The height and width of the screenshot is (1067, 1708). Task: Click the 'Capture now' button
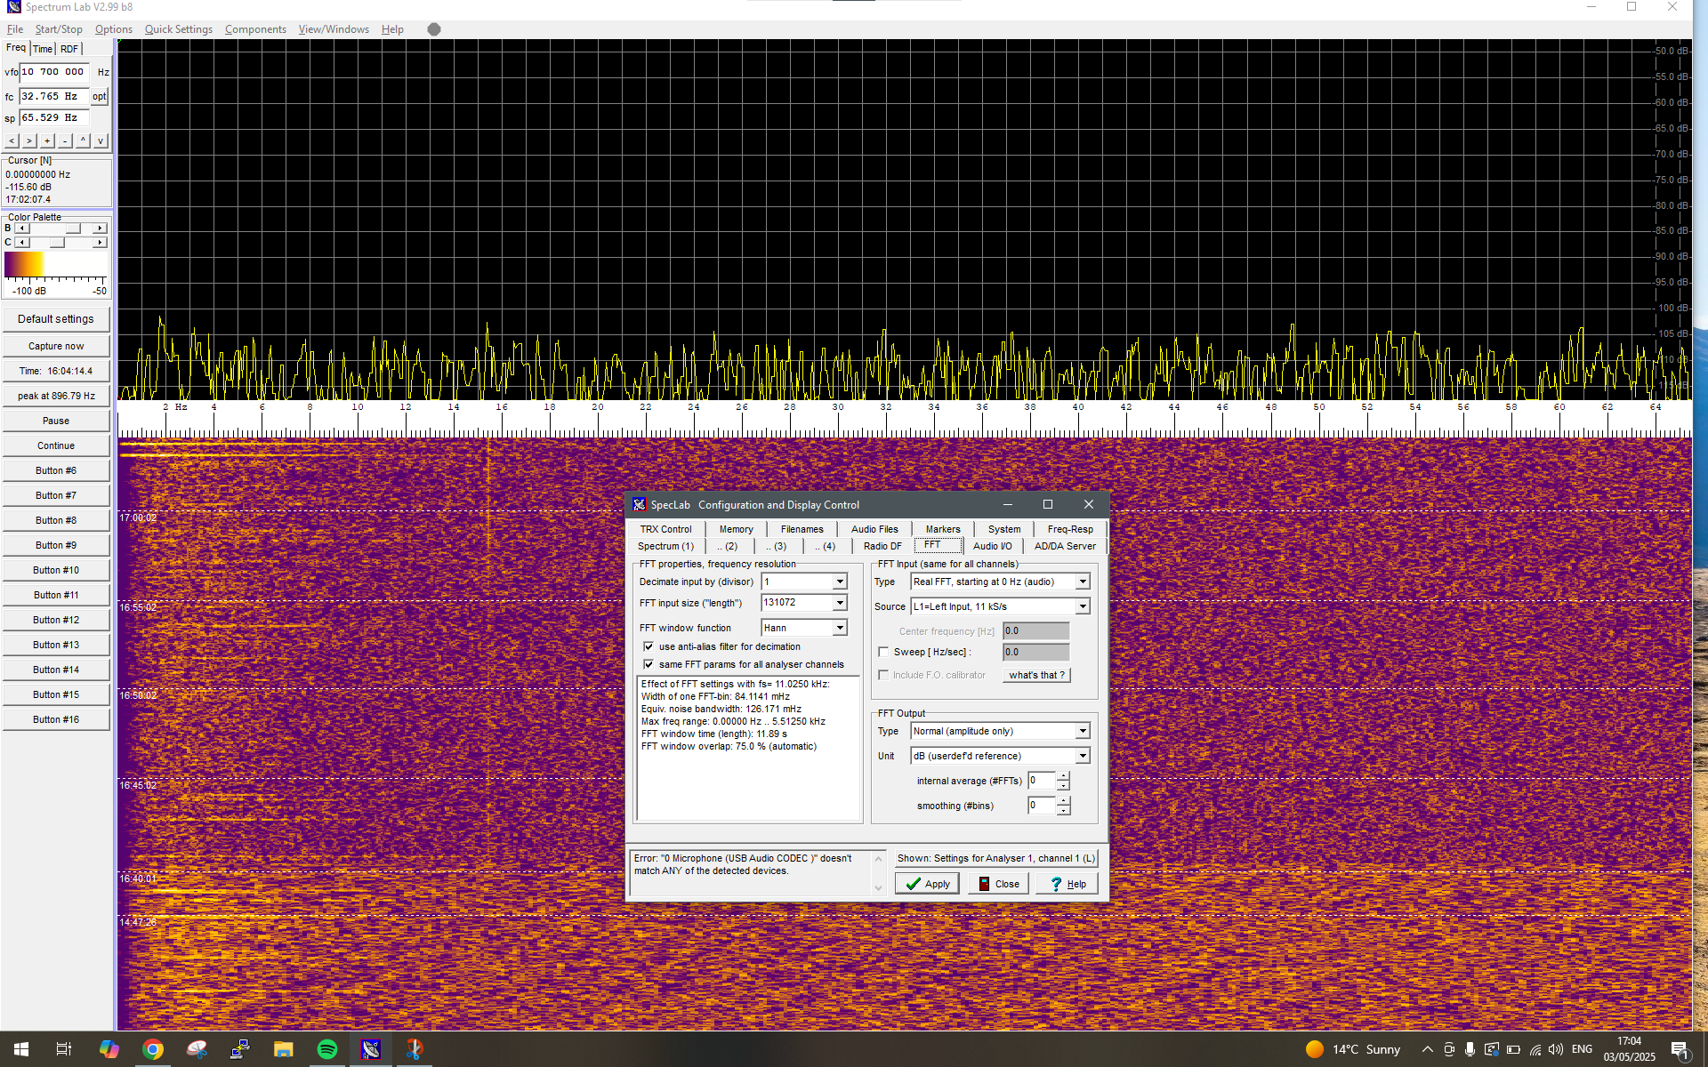(x=56, y=347)
